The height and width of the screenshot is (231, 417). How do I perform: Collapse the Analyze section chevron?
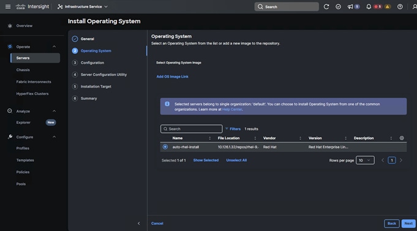point(54,111)
